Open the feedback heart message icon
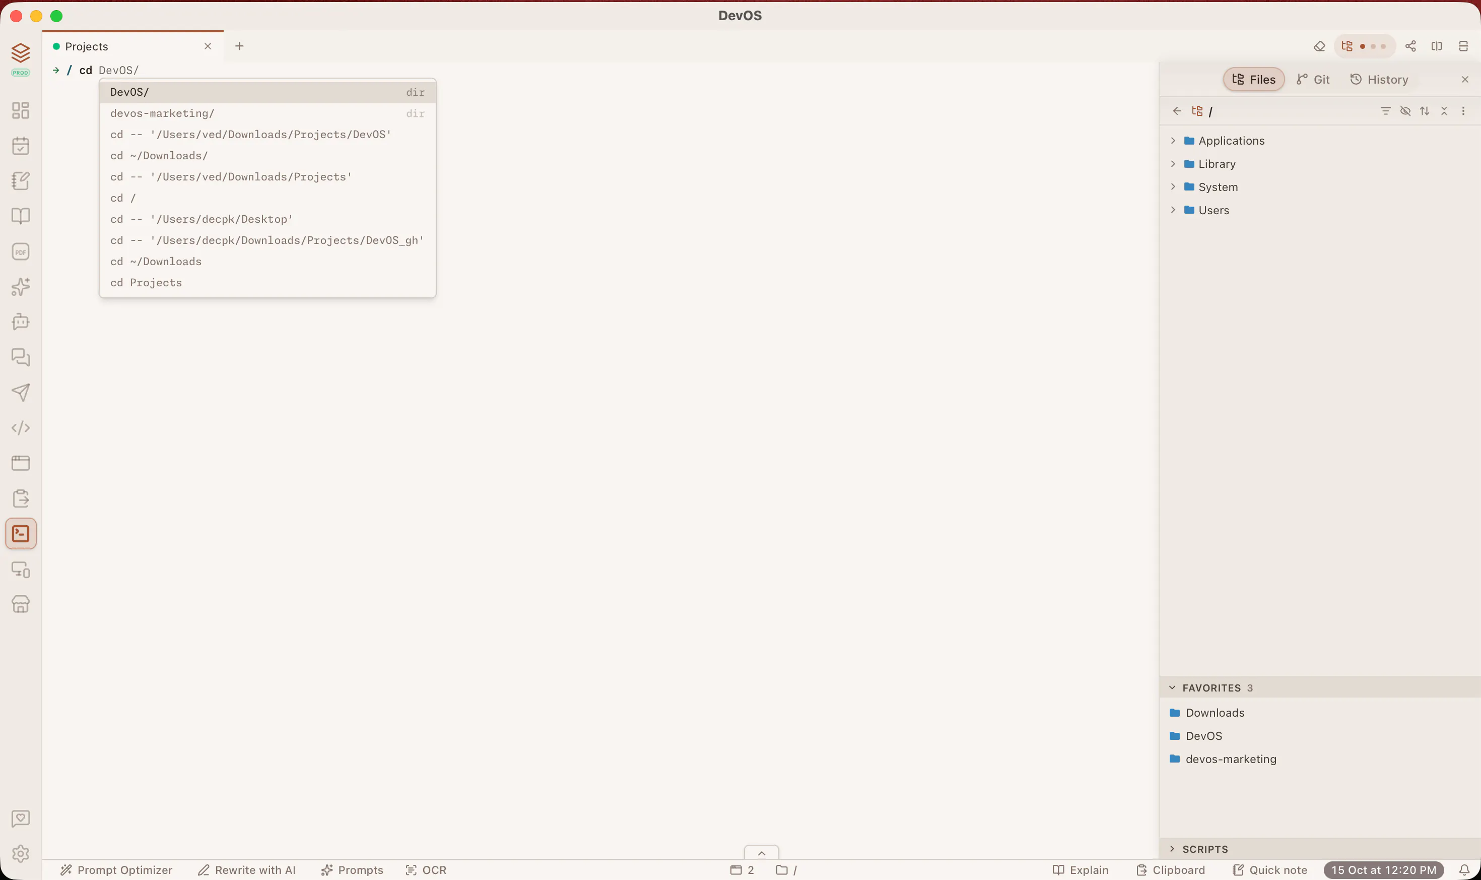This screenshot has width=1481, height=880. pyautogui.click(x=20, y=819)
